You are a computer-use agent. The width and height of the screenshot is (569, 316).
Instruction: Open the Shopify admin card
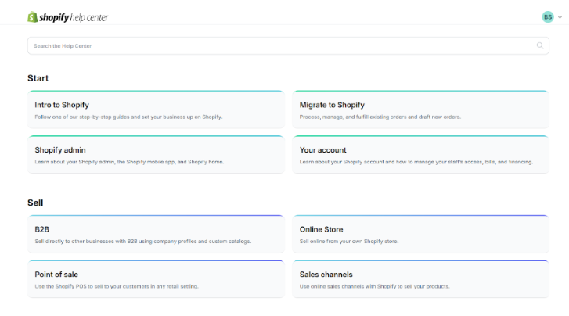click(x=156, y=154)
